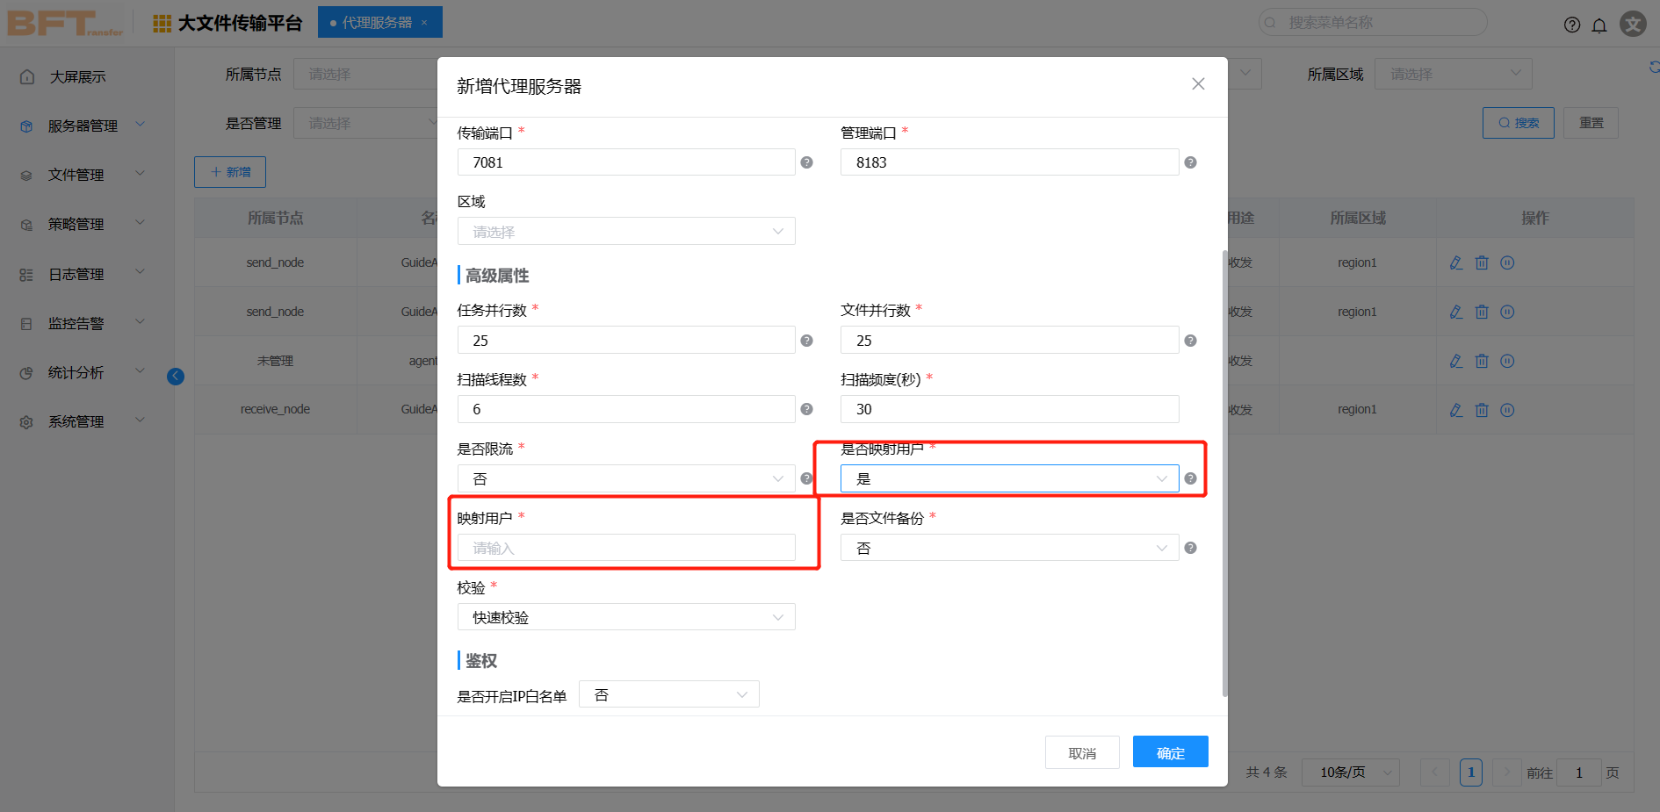The width and height of the screenshot is (1660, 812).
Task: Click help icon beside 是否映射用户 dropdown
Action: click(1190, 478)
